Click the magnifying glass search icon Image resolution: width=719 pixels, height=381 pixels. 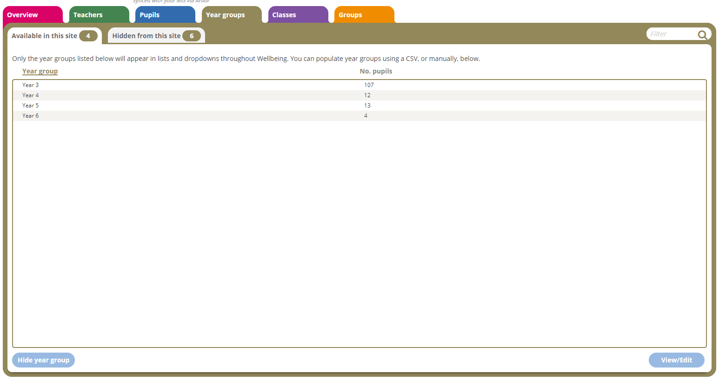pyautogui.click(x=702, y=34)
